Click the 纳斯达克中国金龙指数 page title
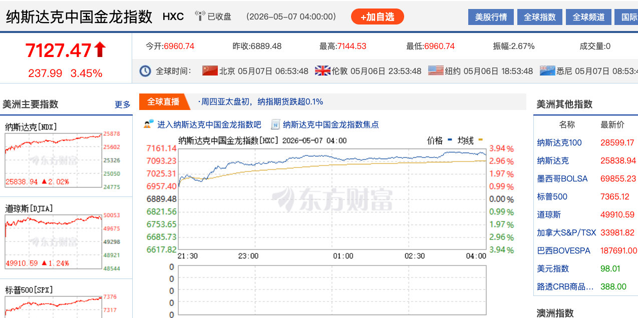638x318 pixels. (x=79, y=16)
